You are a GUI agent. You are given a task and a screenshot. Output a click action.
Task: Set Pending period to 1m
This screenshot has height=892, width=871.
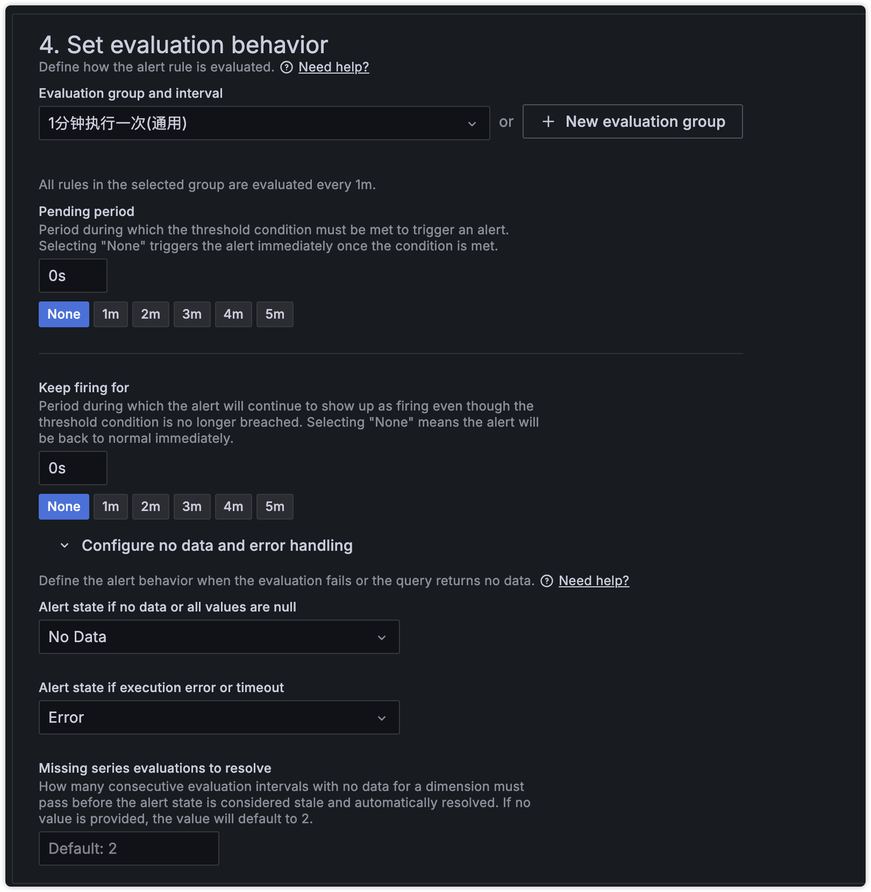pos(110,314)
